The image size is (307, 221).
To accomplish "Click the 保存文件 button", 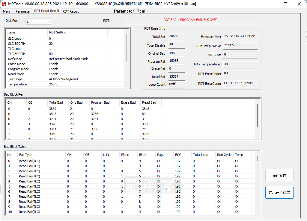I will tap(279, 175).
